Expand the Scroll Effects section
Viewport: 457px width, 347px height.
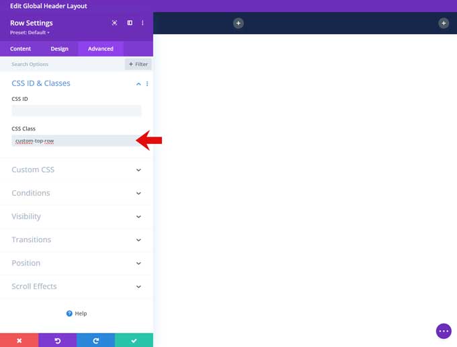tap(76, 286)
